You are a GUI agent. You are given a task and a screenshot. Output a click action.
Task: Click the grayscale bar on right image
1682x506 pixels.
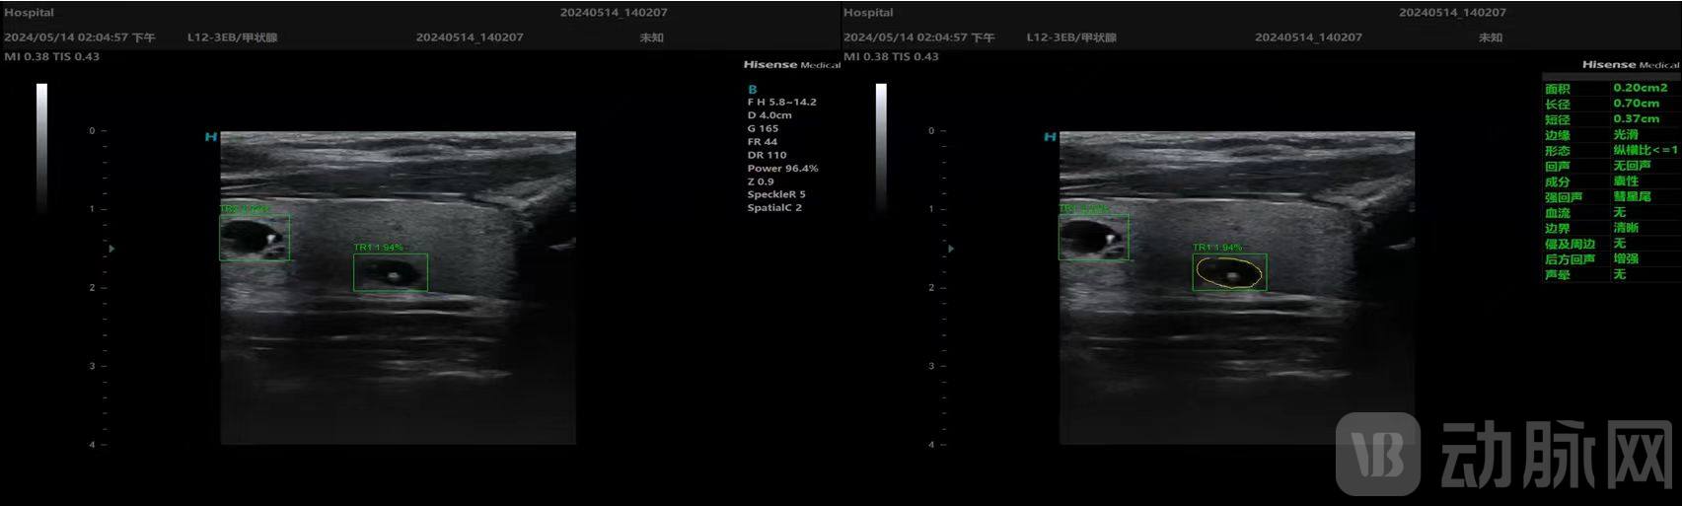coord(881,146)
